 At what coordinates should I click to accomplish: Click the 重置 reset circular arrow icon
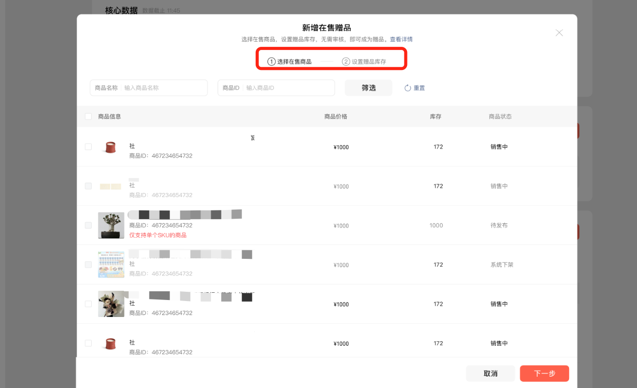tap(408, 88)
